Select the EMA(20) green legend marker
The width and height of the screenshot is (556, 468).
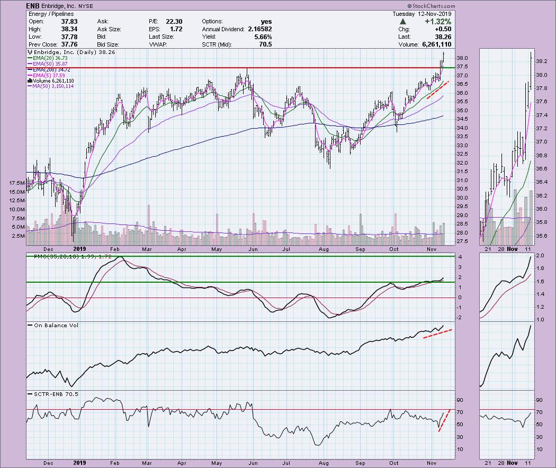[x=28, y=59]
